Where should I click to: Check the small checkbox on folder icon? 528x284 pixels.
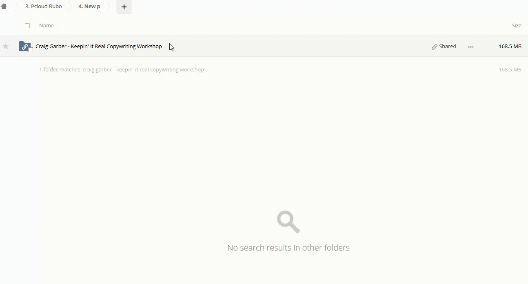(x=31, y=50)
